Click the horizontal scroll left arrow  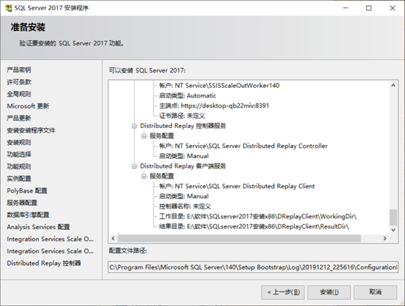(x=113, y=238)
